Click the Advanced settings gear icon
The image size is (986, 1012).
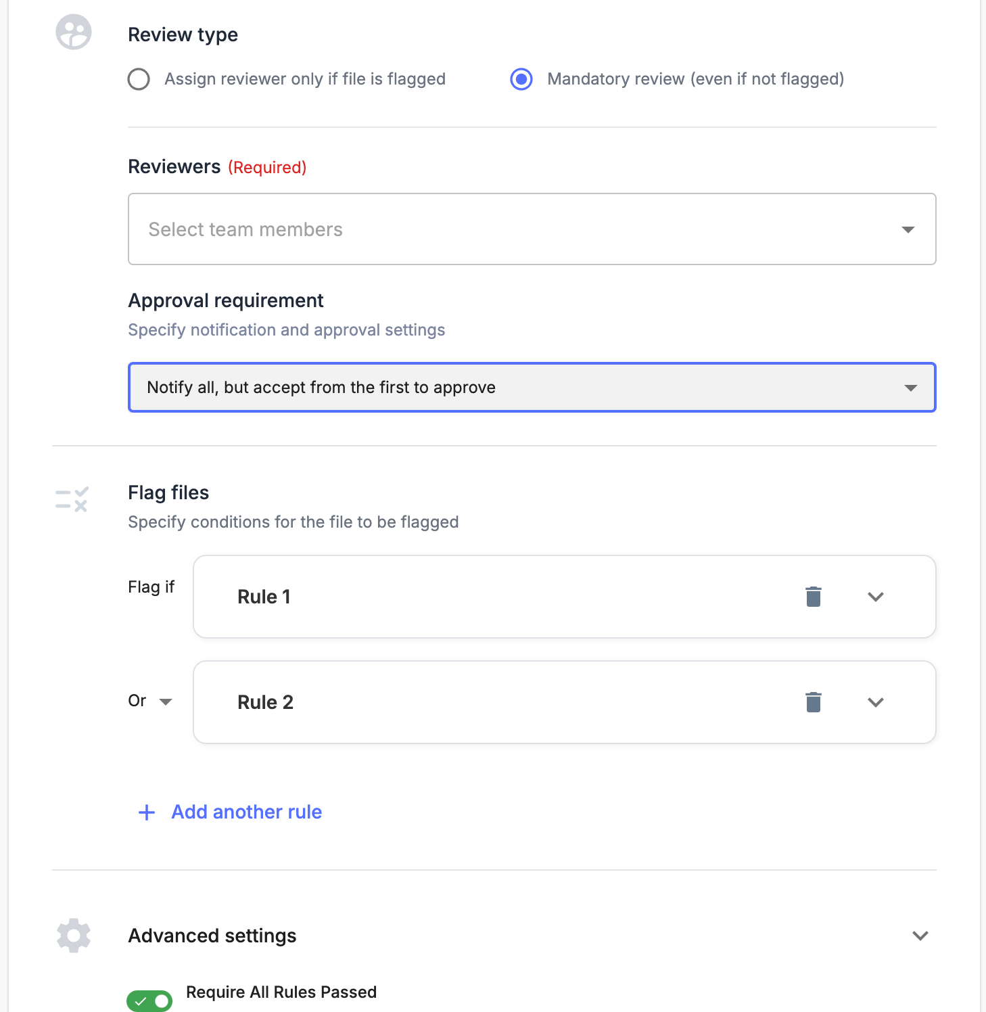(73, 936)
